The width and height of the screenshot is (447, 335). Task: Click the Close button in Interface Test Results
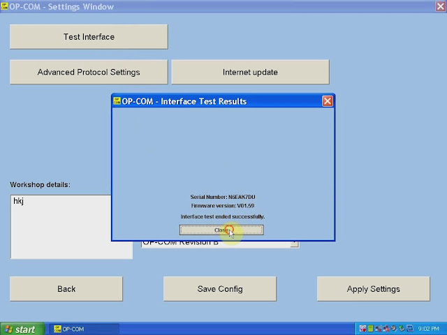(x=221, y=230)
